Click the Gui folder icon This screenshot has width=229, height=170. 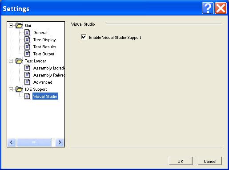click(x=19, y=25)
